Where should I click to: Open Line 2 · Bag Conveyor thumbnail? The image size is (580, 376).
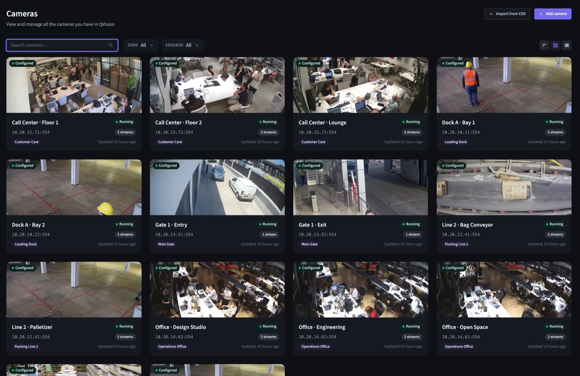504,187
